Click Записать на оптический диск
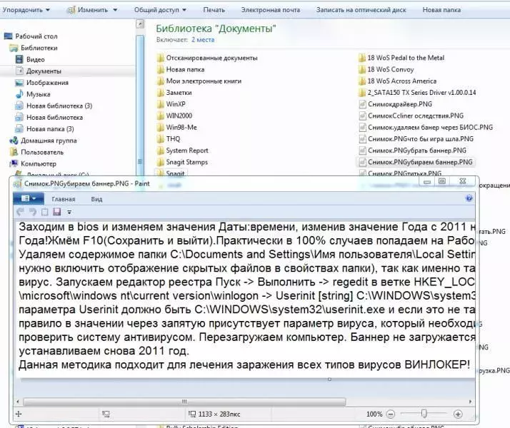The image size is (510, 428). pyautogui.click(x=361, y=10)
